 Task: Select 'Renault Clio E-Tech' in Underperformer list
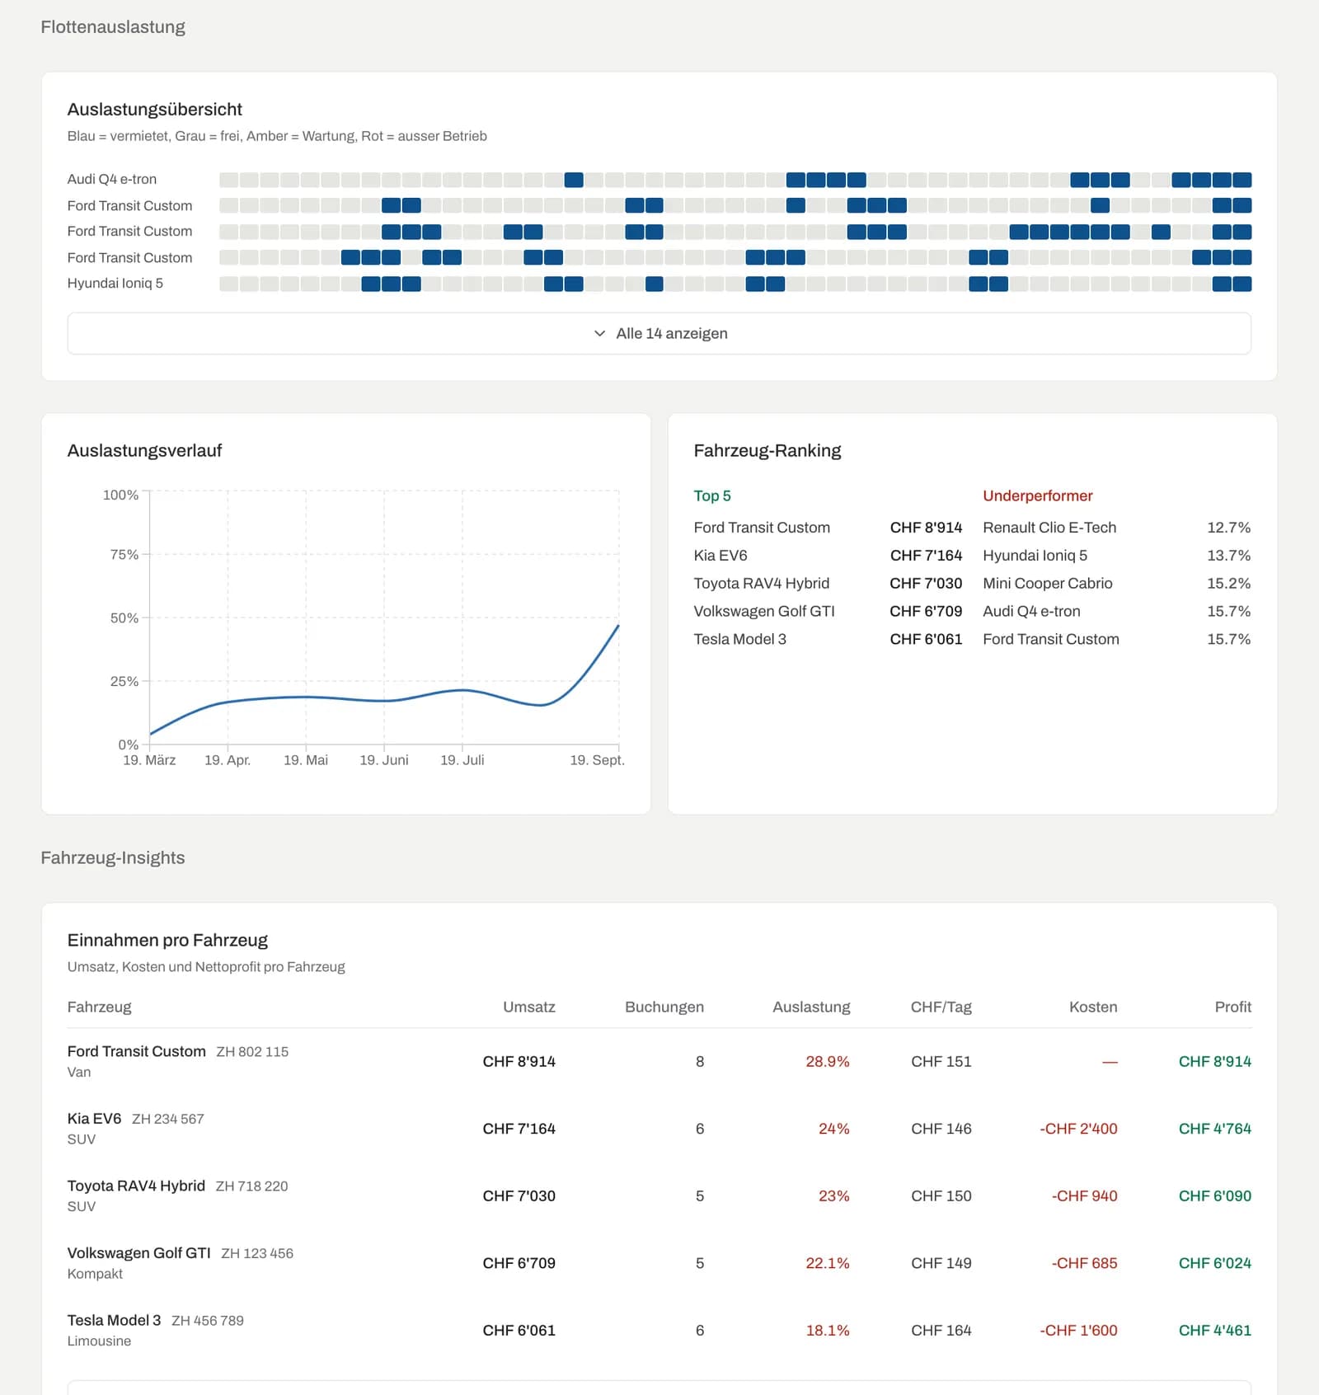(x=1049, y=528)
